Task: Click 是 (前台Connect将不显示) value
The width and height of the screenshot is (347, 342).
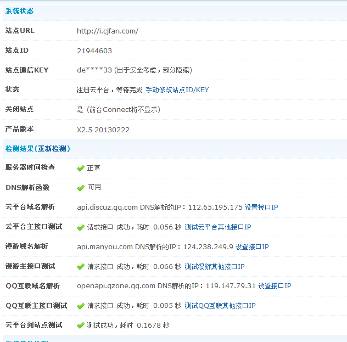Action: [x=119, y=109]
